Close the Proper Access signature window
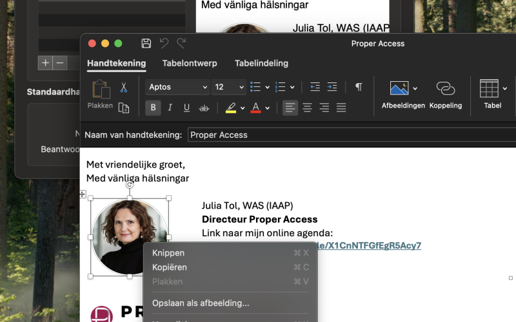Viewport: 516px width, 322px height. point(92,43)
